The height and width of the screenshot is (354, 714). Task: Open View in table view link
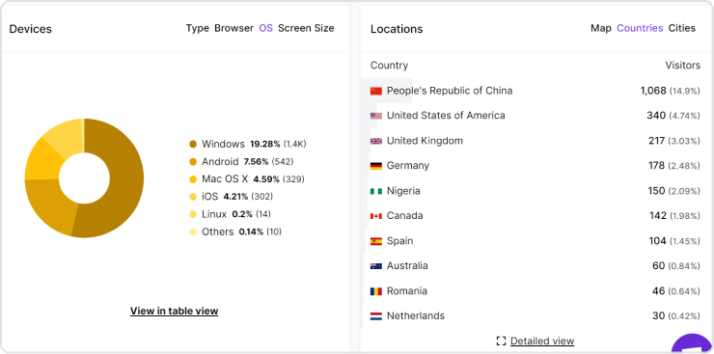pyautogui.click(x=174, y=311)
